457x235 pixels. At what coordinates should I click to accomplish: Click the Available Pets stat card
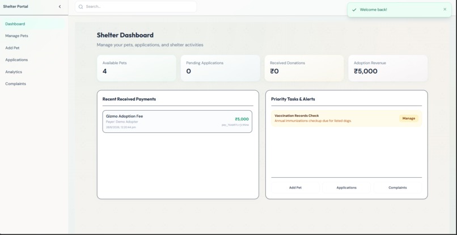(x=137, y=68)
